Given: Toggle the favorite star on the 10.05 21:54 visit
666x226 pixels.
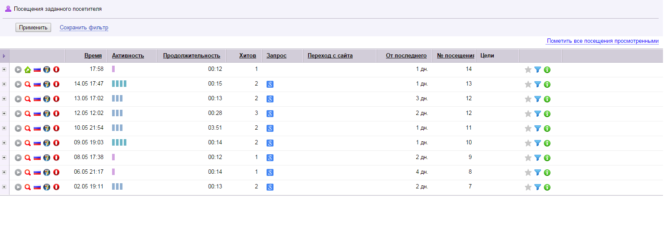Looking at the screenshot, I should pos(528,128).
